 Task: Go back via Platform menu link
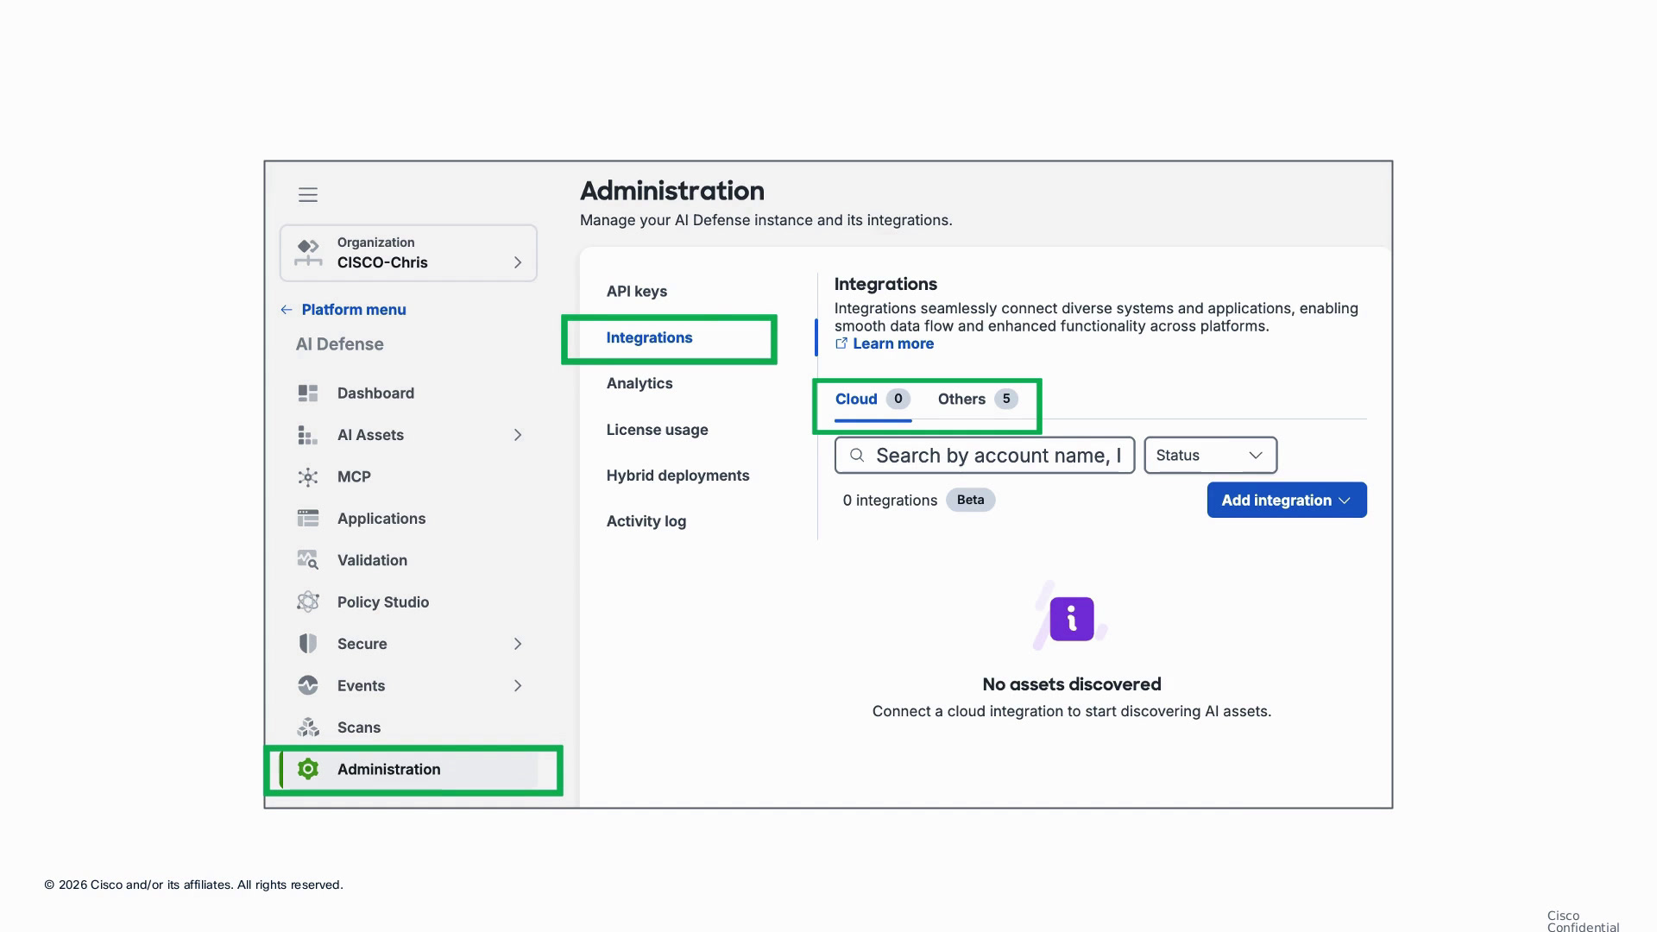click(x=354, y=310)
